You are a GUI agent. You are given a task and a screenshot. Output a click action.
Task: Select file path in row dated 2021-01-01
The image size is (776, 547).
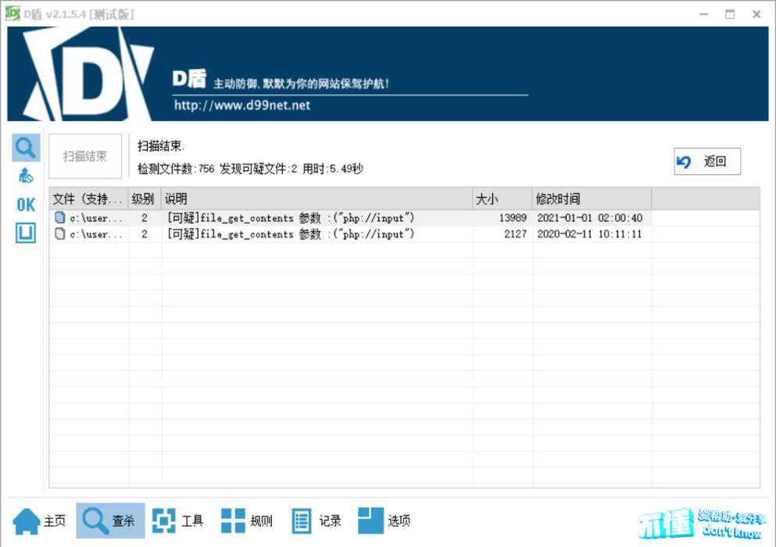(96, 218)
